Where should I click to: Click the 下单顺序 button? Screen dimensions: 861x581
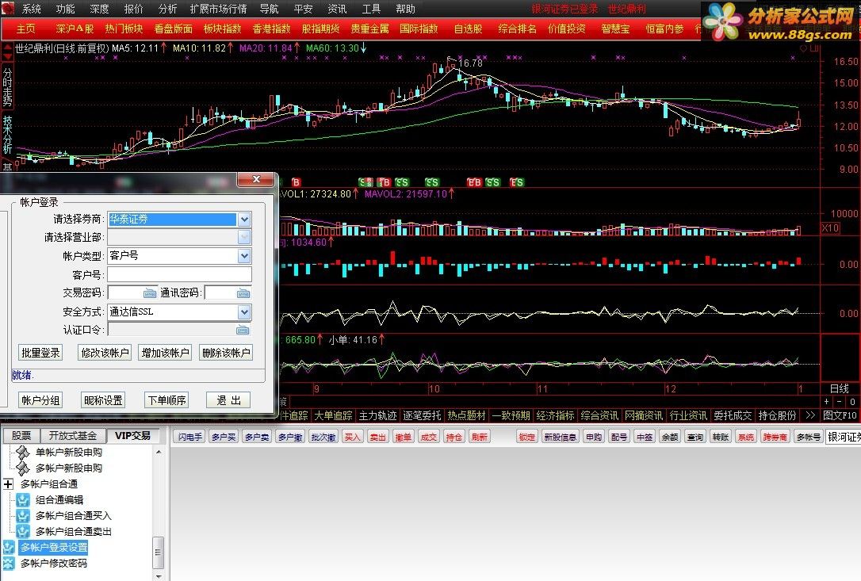coord(167,400)
